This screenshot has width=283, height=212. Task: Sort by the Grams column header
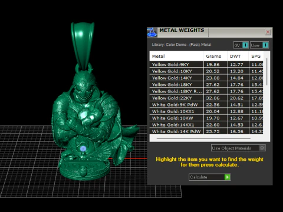click(215, 56)
